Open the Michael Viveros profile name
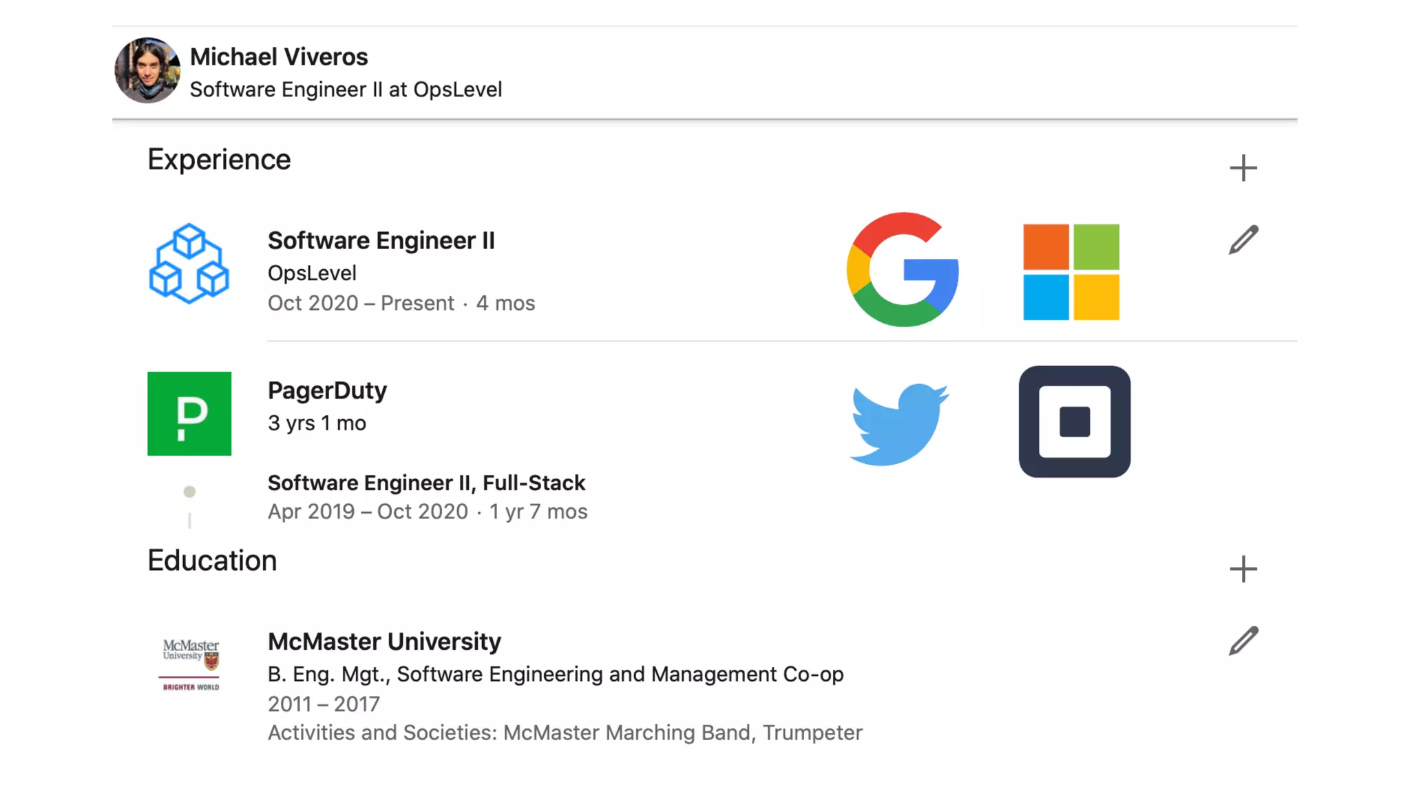This screenshot has width=1410, height=793. point(279,56)
